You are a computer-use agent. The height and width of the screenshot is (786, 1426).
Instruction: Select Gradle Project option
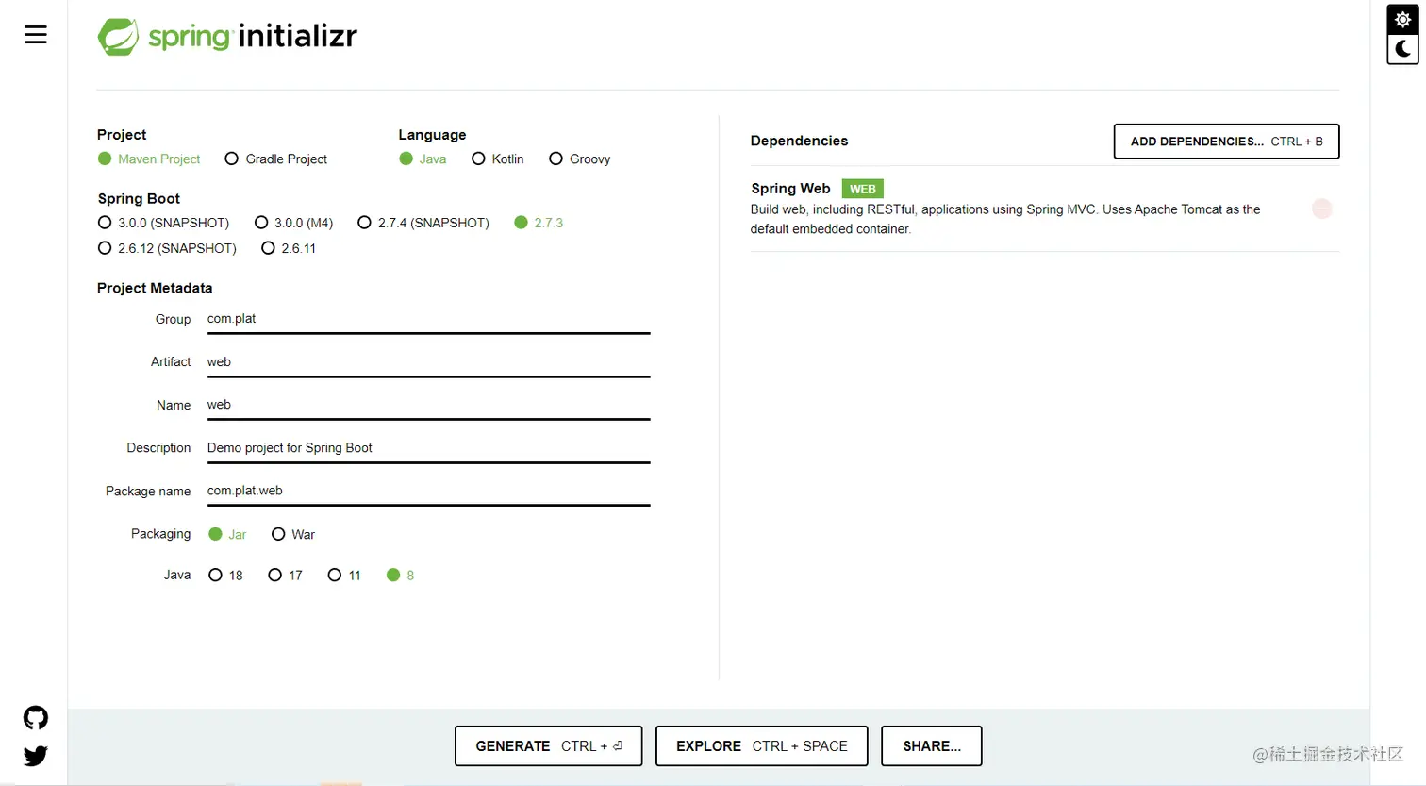point(276,159)
